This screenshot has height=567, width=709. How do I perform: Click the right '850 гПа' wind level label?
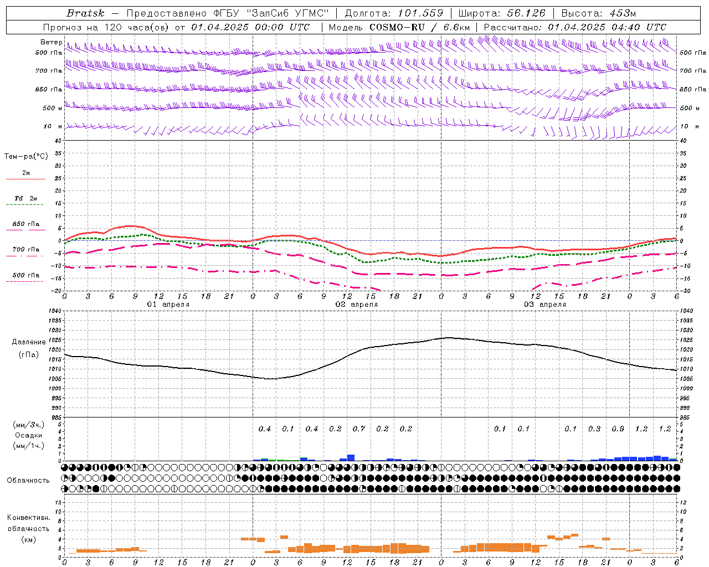click(x=693, y=89)
